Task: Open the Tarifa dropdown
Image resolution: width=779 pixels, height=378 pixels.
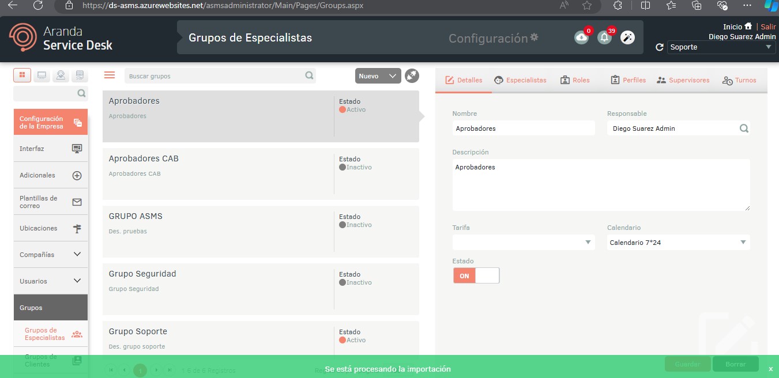Action: (524, 243)
